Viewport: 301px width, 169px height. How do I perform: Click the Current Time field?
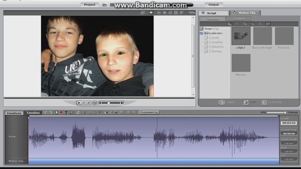pyautogui.click(x=289, y=133)
